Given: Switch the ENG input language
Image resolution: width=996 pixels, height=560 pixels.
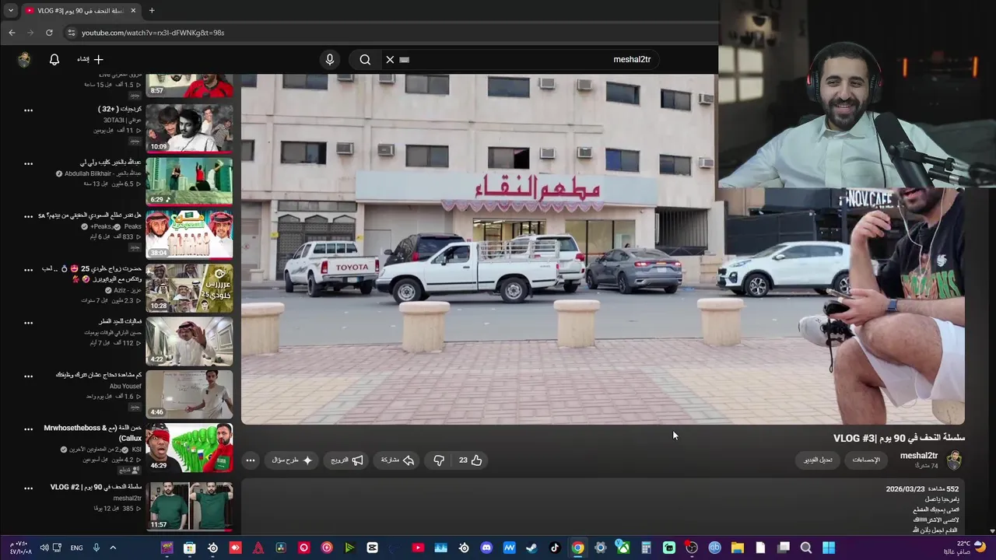Looking at the screenshot, I should coord(76,548).
